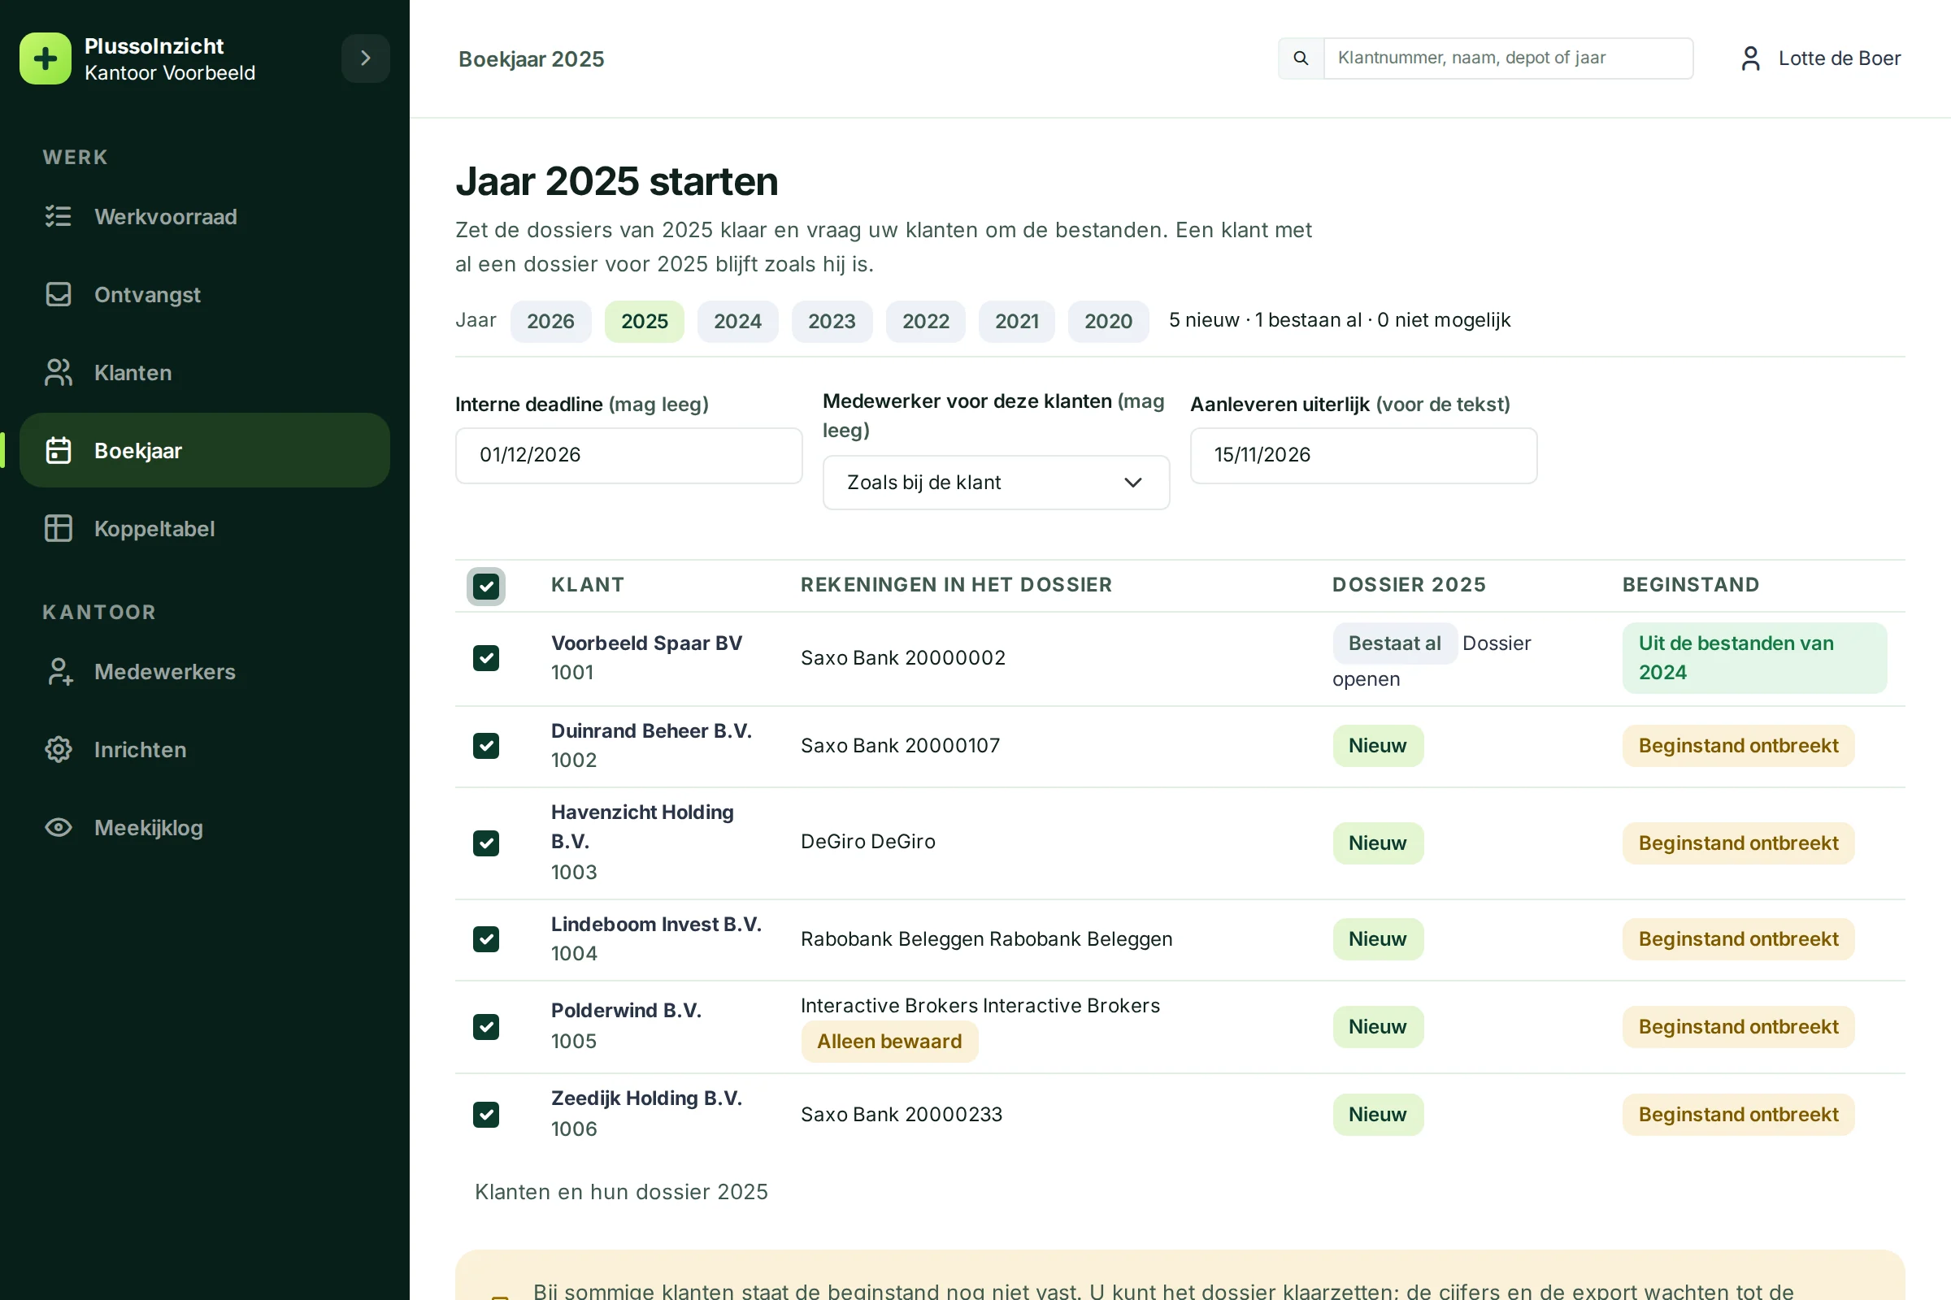This screenshot has height=1300, width=1951.
Task: Select year 2025 chip
Action: tap(644, 321)
